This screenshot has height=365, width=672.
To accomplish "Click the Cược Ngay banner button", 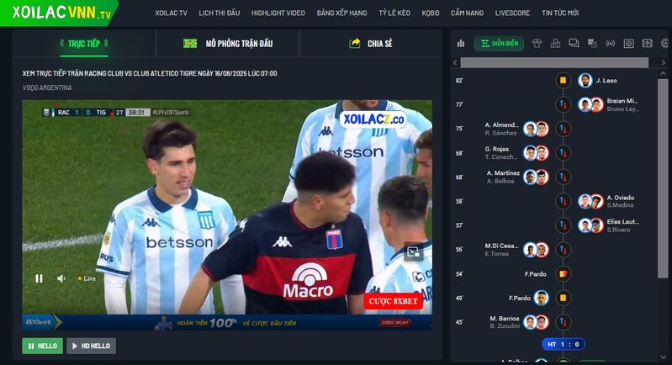I will pos(394,322).
